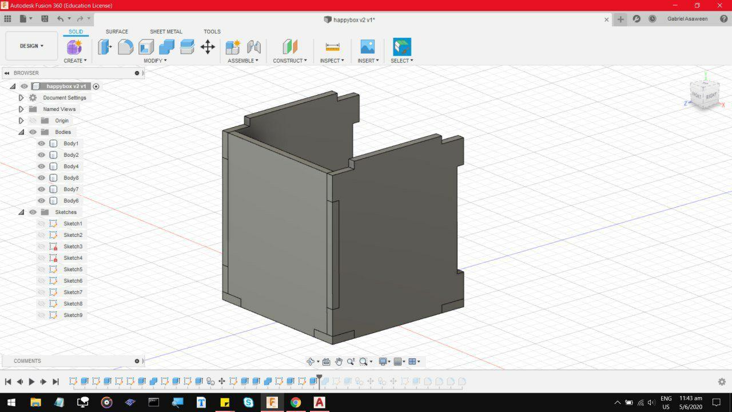The height and width of the screenshot is (412, 732).
Task: Hide Body8 using its eye icon
Action: [41, 178]
